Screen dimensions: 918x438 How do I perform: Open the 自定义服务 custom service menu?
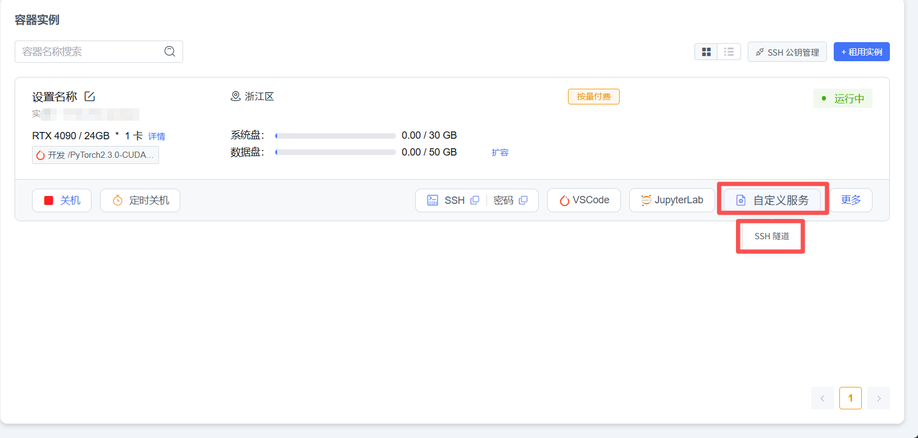click(772, 200)
